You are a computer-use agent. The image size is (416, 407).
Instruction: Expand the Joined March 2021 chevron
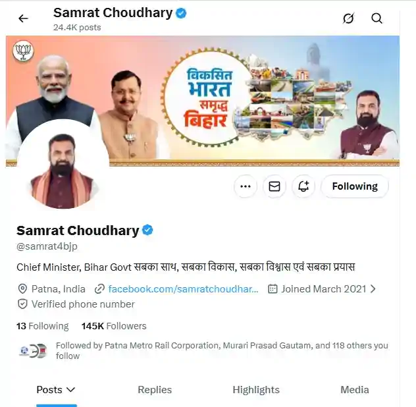[373, 289]
